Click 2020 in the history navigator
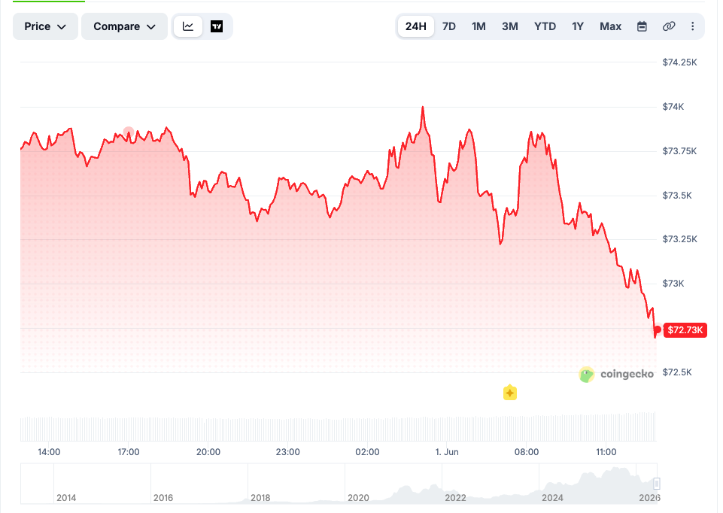 coord(358,498)
